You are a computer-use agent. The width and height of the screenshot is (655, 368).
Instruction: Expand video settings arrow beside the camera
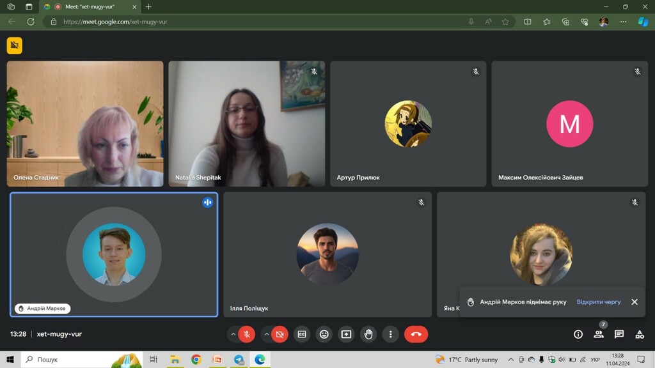pos(267,334)
